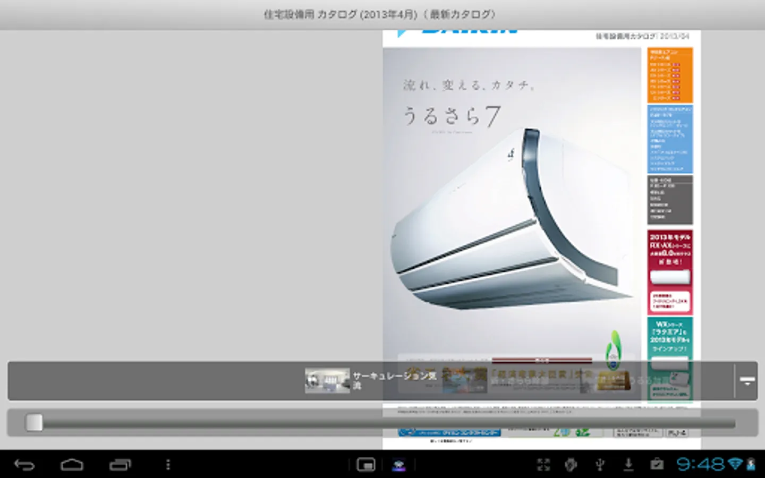Tap the USB connection status icon

click(x=600, y=465)
